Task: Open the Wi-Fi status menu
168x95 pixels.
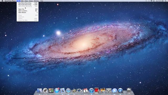Action: click(x=151, y=1)
